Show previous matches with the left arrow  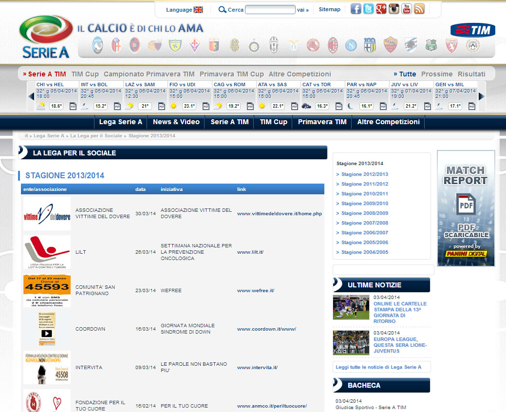point(31,96)
